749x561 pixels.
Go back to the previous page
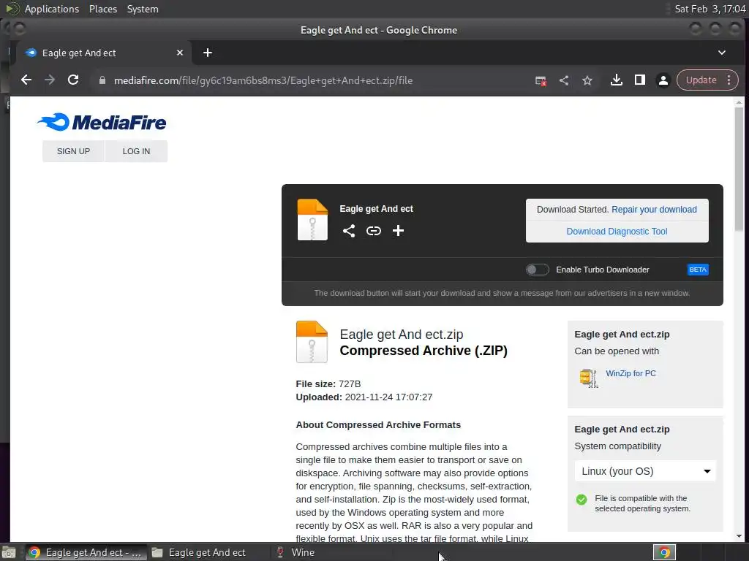click(26, 80)
